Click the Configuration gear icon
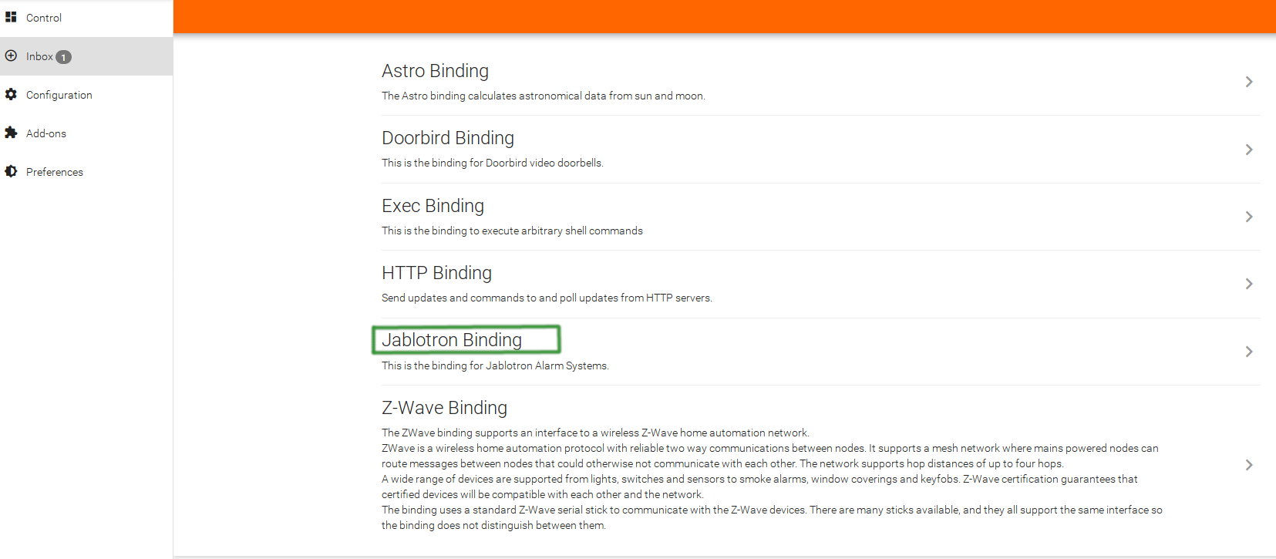The height and width of the screenshot is (559, 1276). 11,94
